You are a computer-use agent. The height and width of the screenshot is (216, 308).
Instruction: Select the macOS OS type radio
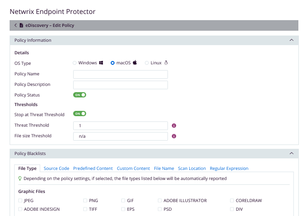click(113, 63)
